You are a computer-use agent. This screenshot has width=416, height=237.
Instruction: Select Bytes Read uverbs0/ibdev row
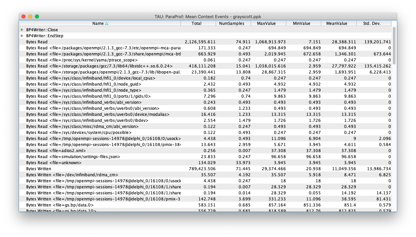tap(205, 121)
